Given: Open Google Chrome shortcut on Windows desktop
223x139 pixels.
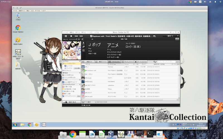Looking at the screenshot, I should click(18, 29).
